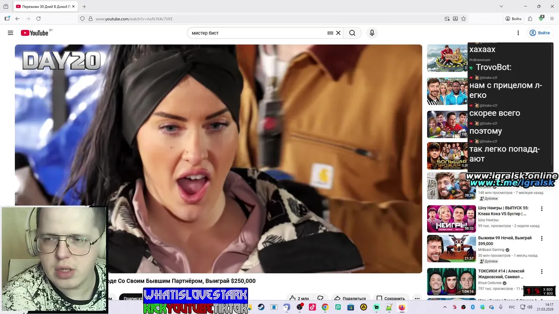Viewport: 559px width, 314px height.
Task: Open the taskbar volume speaker icon
Action: [531, 307]
